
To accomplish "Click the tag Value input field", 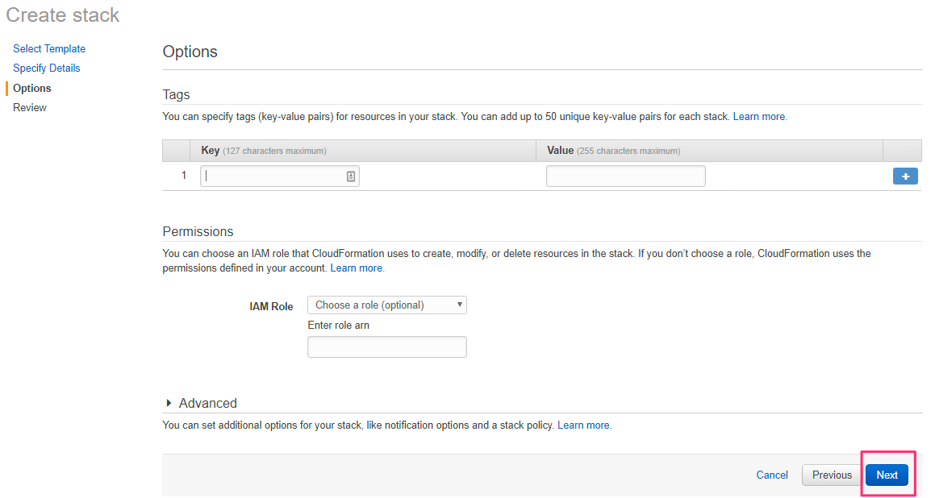I will pyautogui.click(x=625, y=176).
